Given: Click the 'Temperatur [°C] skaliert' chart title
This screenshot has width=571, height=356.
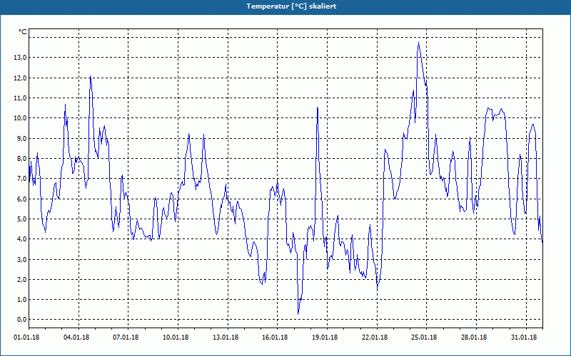Looking at the screenshot, I should coord(291,6).
